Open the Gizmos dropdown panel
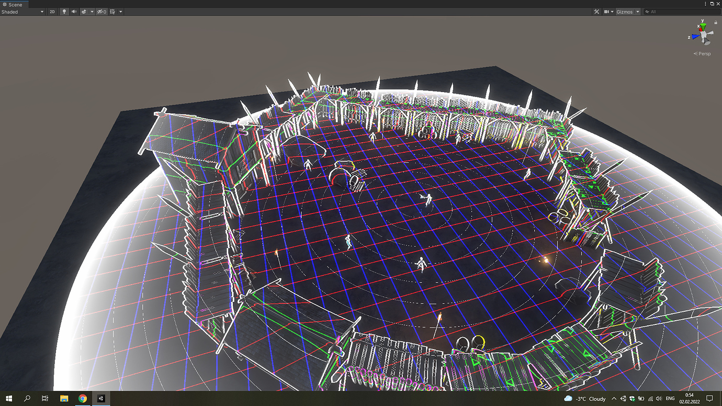Image resolution: width=722 pixels, height=406 pixels. click(638, 12)
